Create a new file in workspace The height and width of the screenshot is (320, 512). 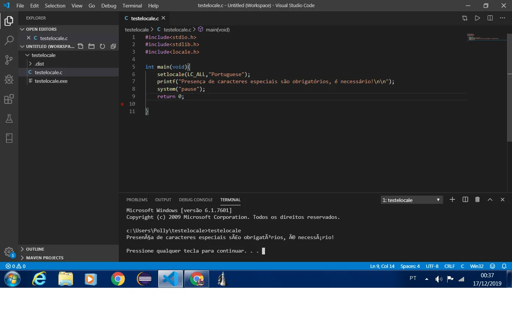pos(80,46)
